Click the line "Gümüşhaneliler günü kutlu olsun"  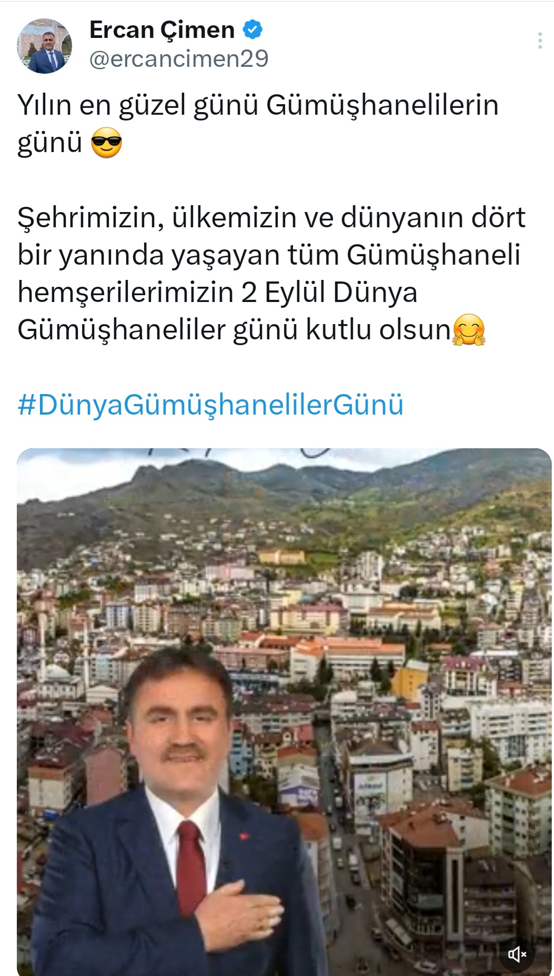coord(235,330)
